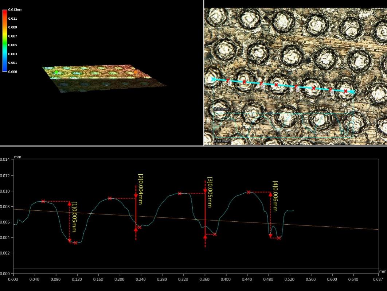Click the peak X marker of measurement 2
This screenshot has width=387, height=291.
point(110,198)
